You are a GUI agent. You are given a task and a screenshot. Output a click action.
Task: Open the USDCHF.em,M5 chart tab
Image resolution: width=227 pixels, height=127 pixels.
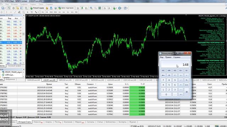coord(81,80)
